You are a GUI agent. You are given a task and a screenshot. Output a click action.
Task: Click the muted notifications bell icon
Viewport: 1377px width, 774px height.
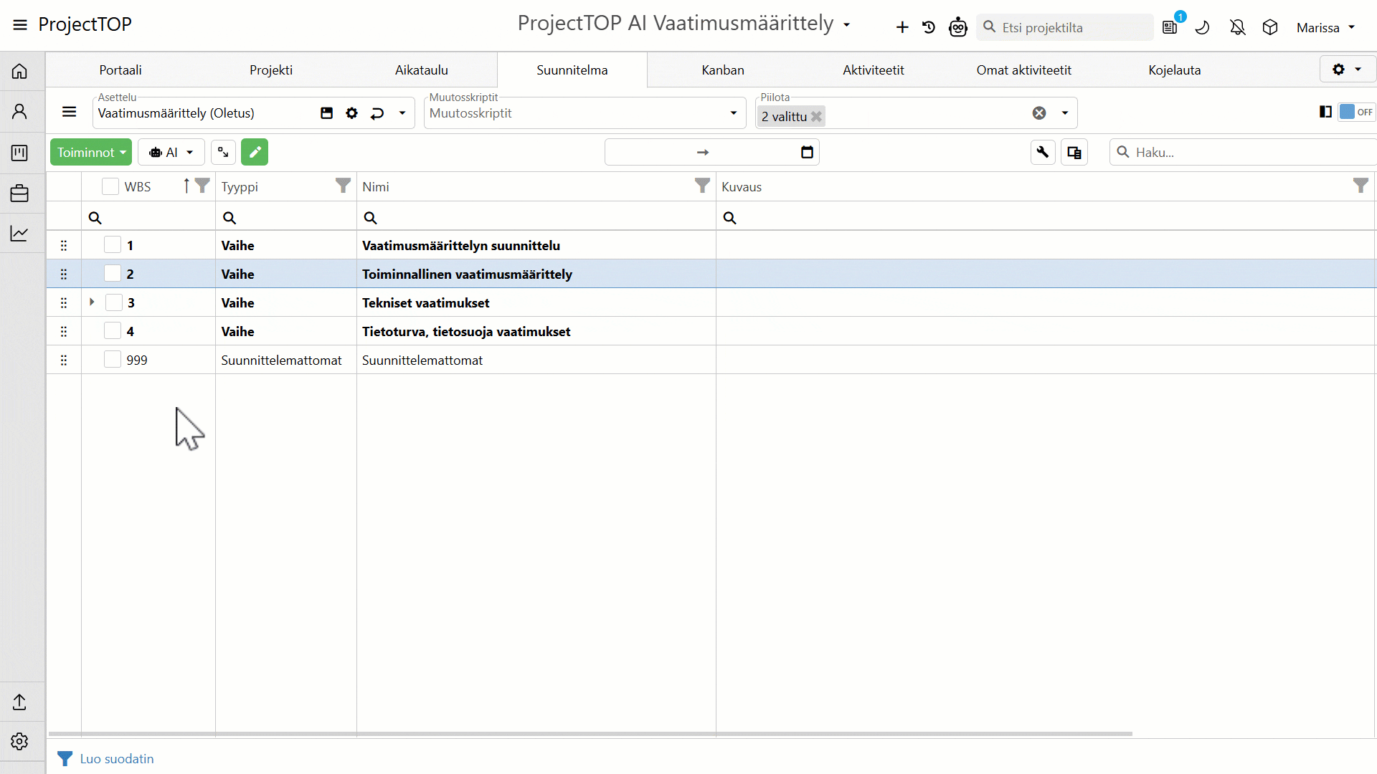click(1237, 27)
